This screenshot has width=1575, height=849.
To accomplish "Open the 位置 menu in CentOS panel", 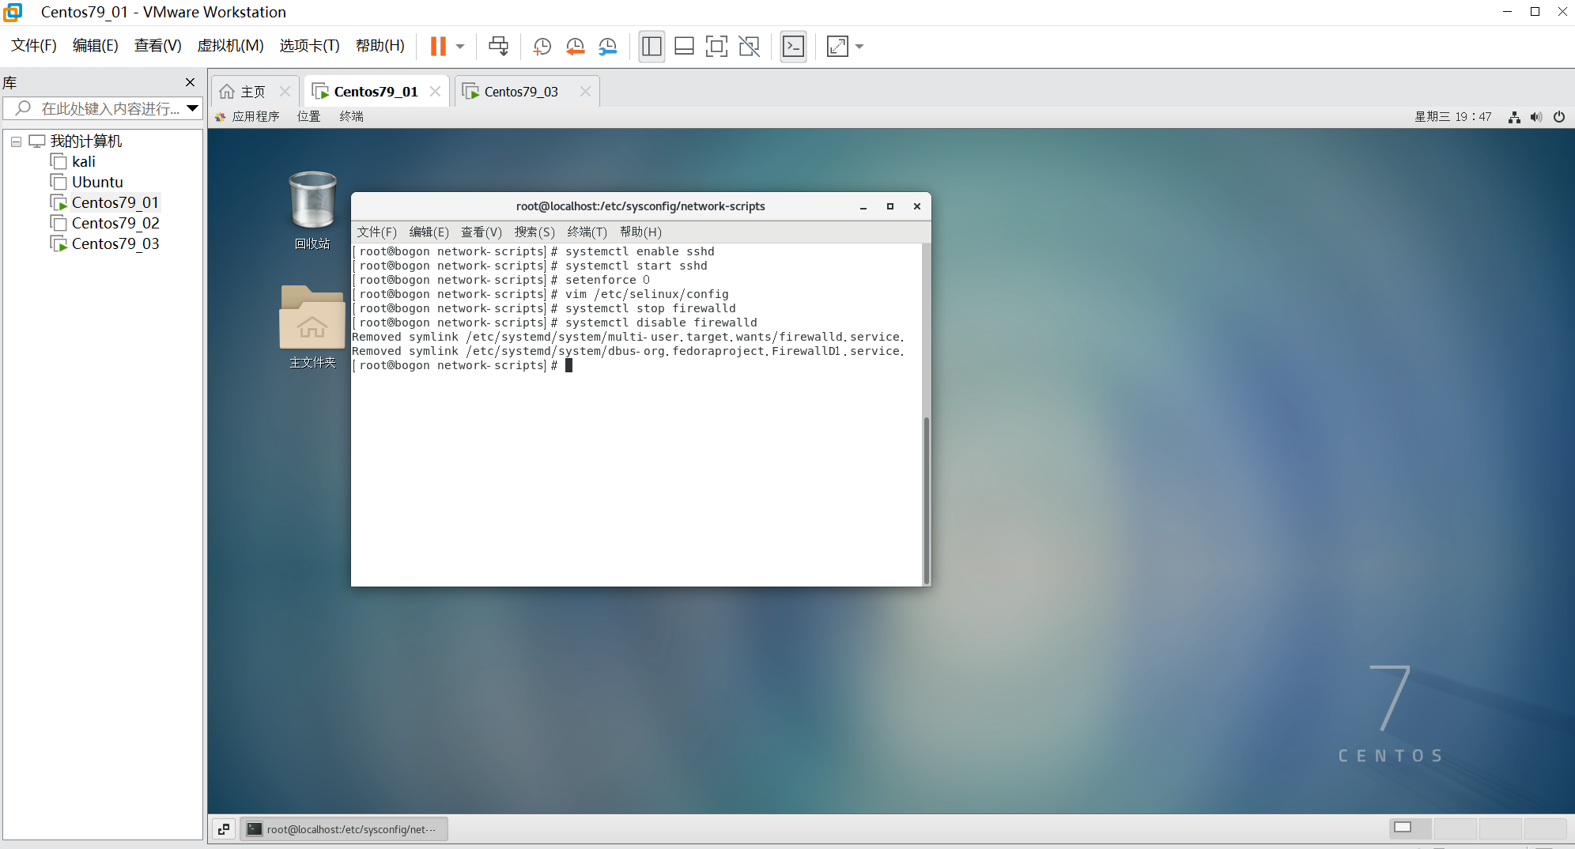I will [308, 117].
